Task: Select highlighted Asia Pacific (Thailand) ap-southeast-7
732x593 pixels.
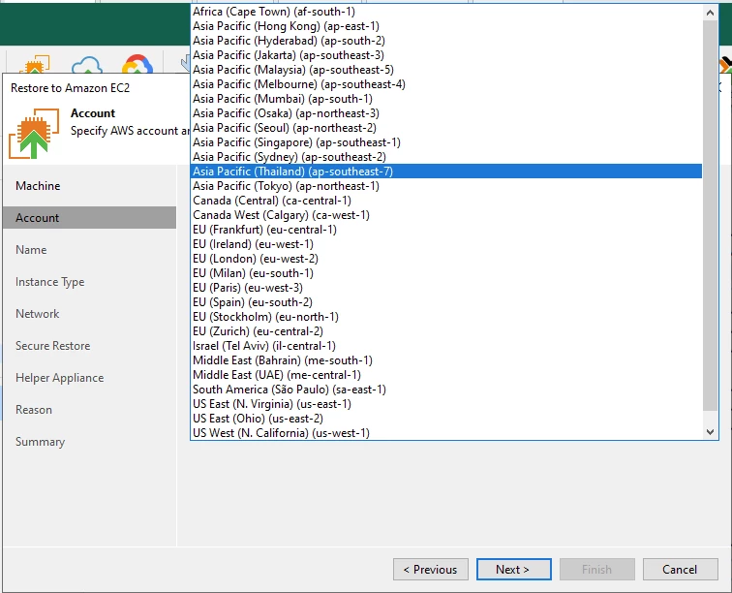Action: click(x=446, y=172)
